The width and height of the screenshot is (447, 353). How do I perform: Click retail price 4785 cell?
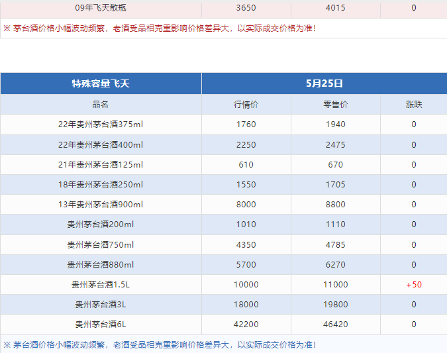[336, 244]
